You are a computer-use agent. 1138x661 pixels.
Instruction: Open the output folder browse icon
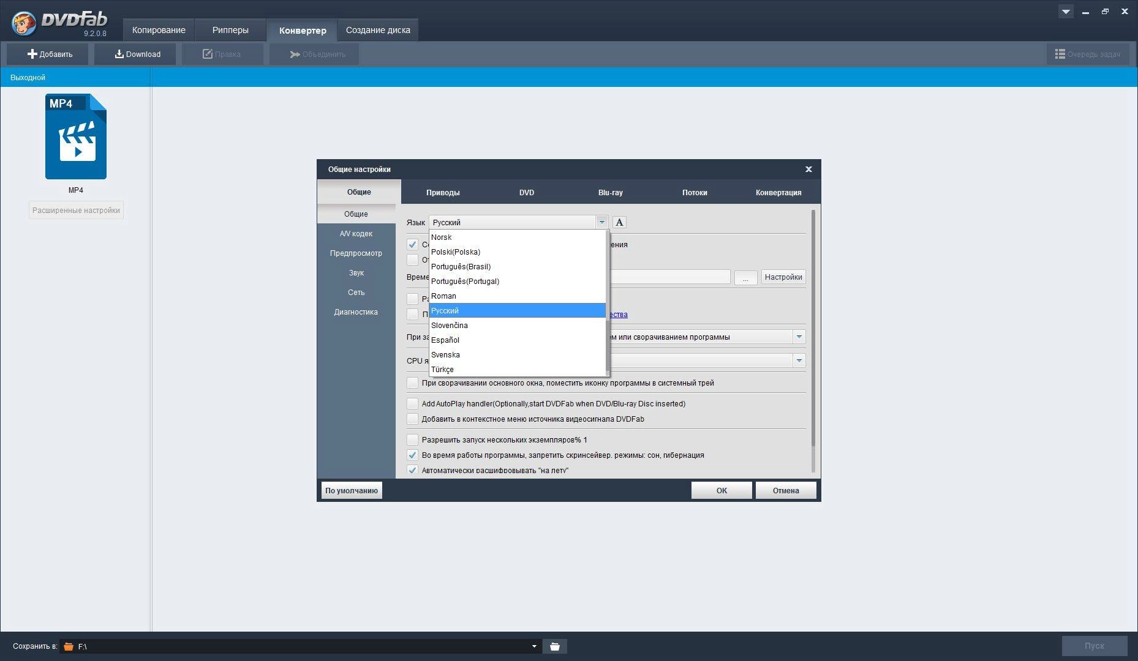(x=555, y=646)
